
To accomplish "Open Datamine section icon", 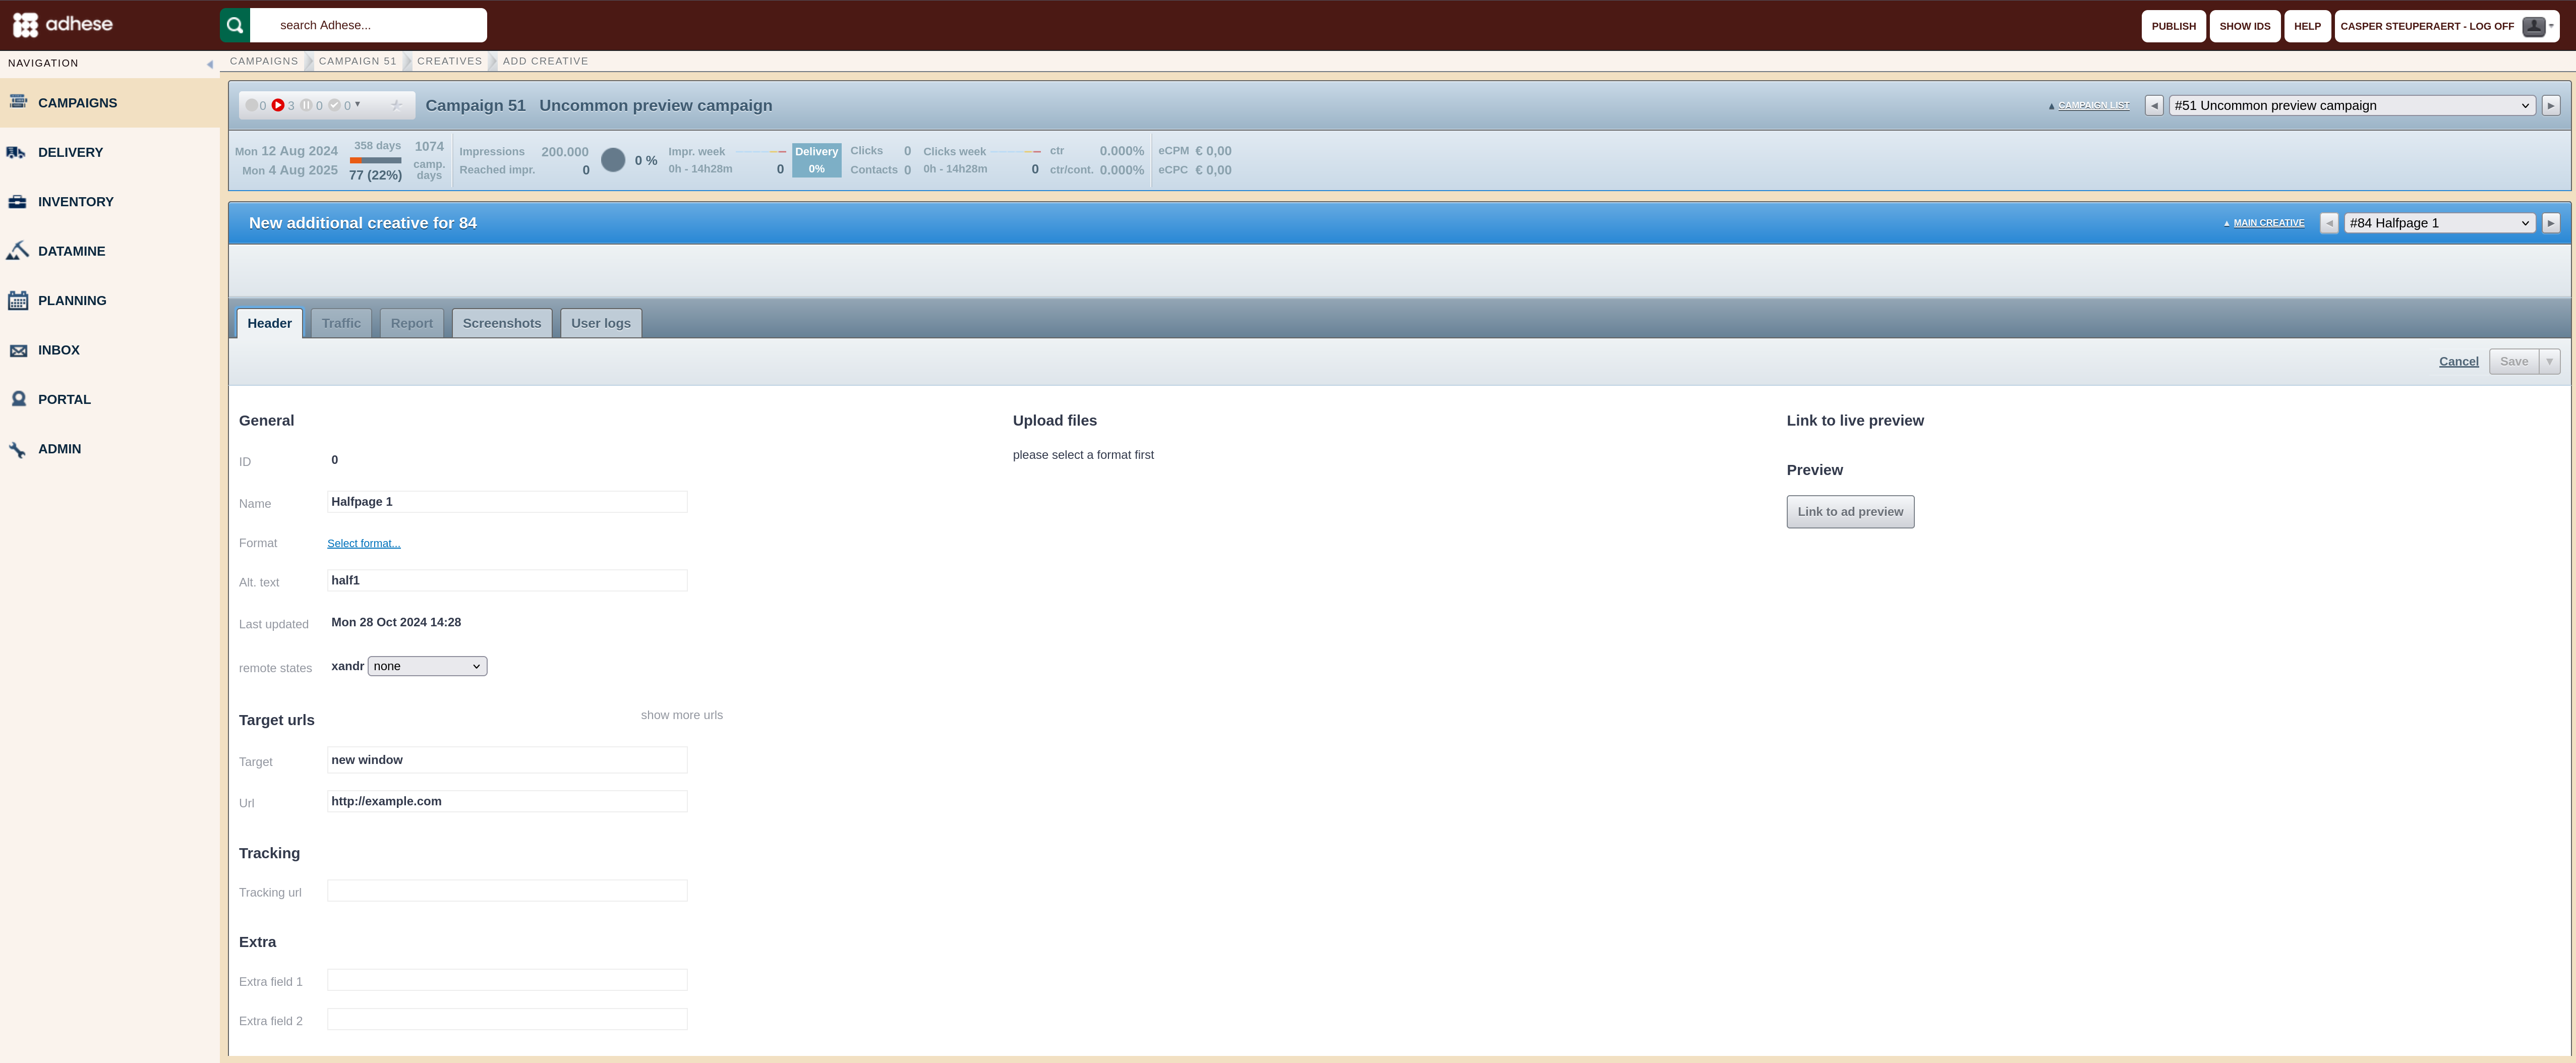I will point(17,251).
